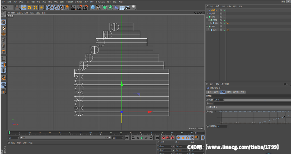Screen dimensions: 291x154
Task: Add a Cube primitive from toolbar
Action: 93,7
